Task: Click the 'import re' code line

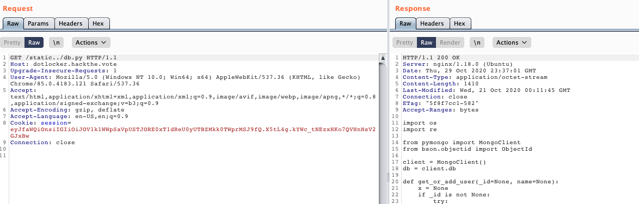Action: (x=419, y=129)
